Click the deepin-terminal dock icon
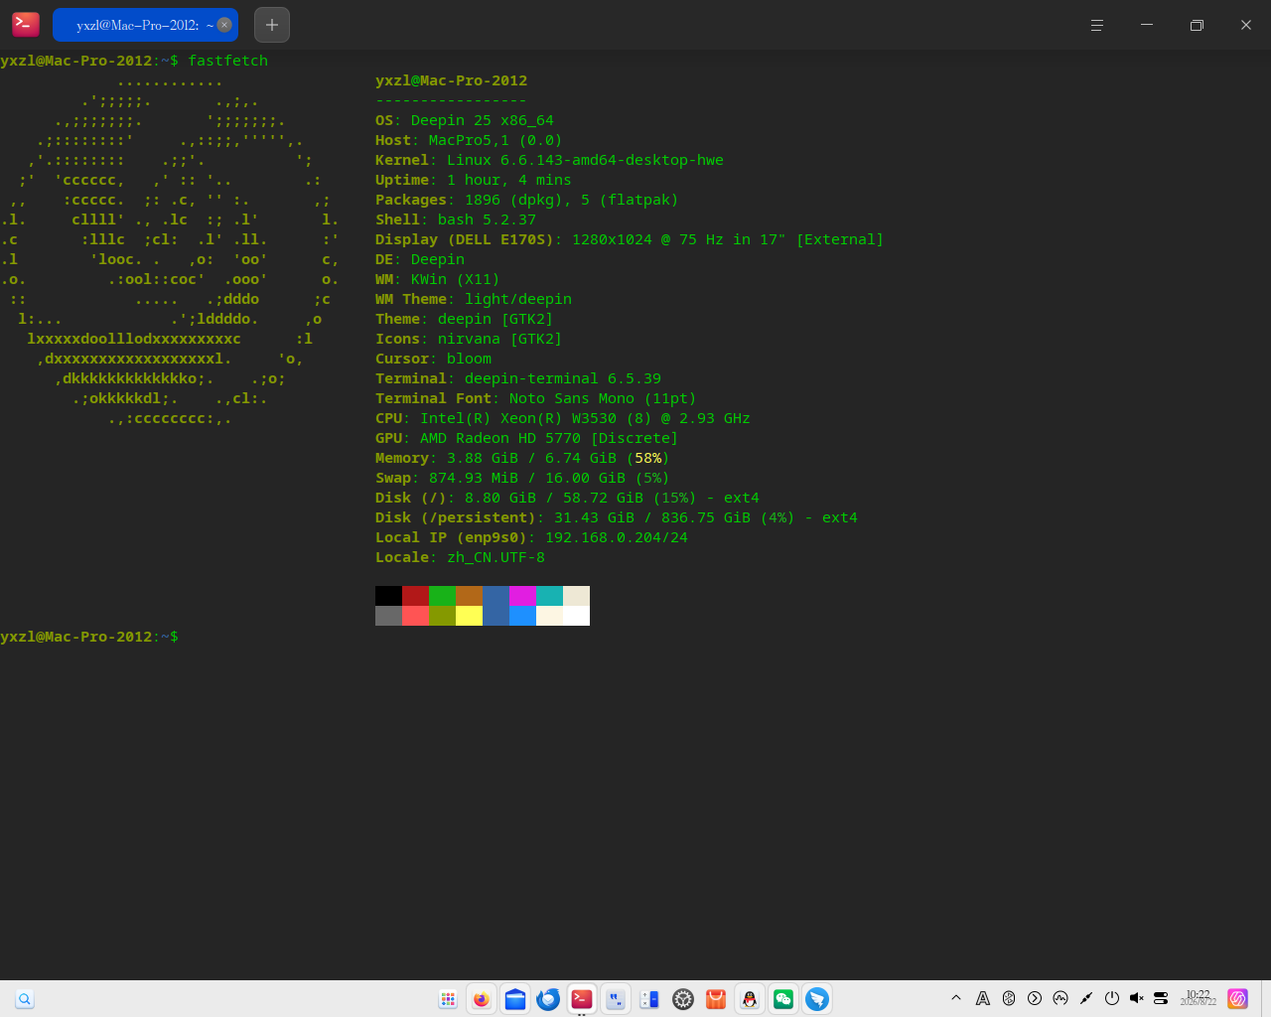Viewport: 1271px width, 1017px height. (582, 999)
